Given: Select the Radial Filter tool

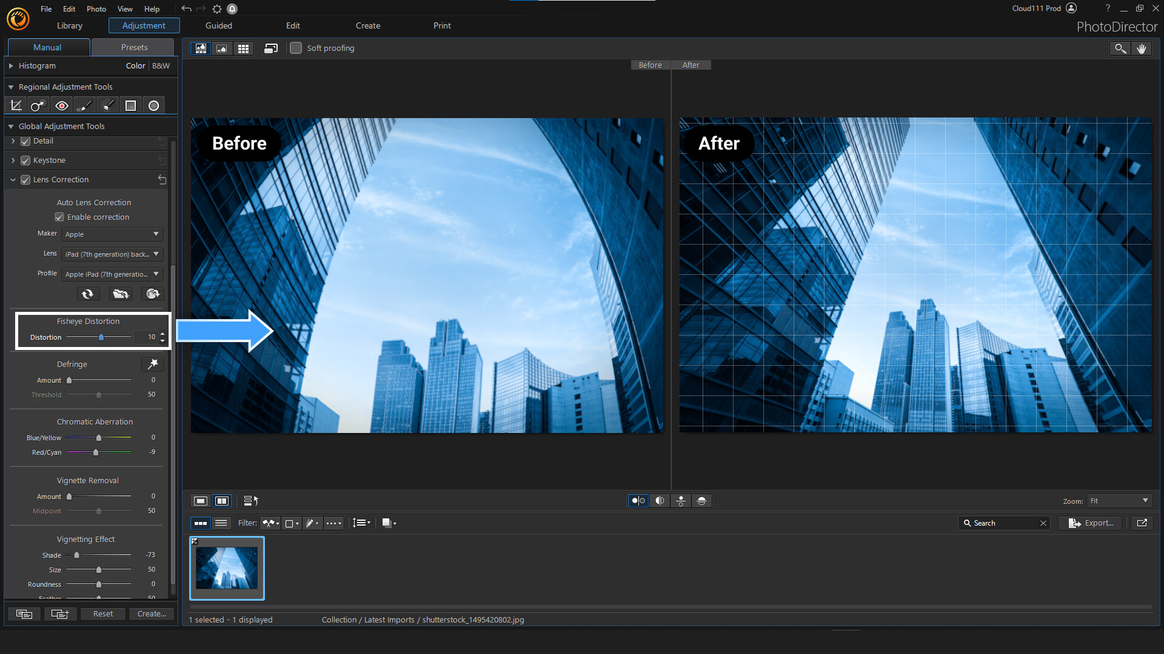Looking at the screenshot, I should (153, 105).
